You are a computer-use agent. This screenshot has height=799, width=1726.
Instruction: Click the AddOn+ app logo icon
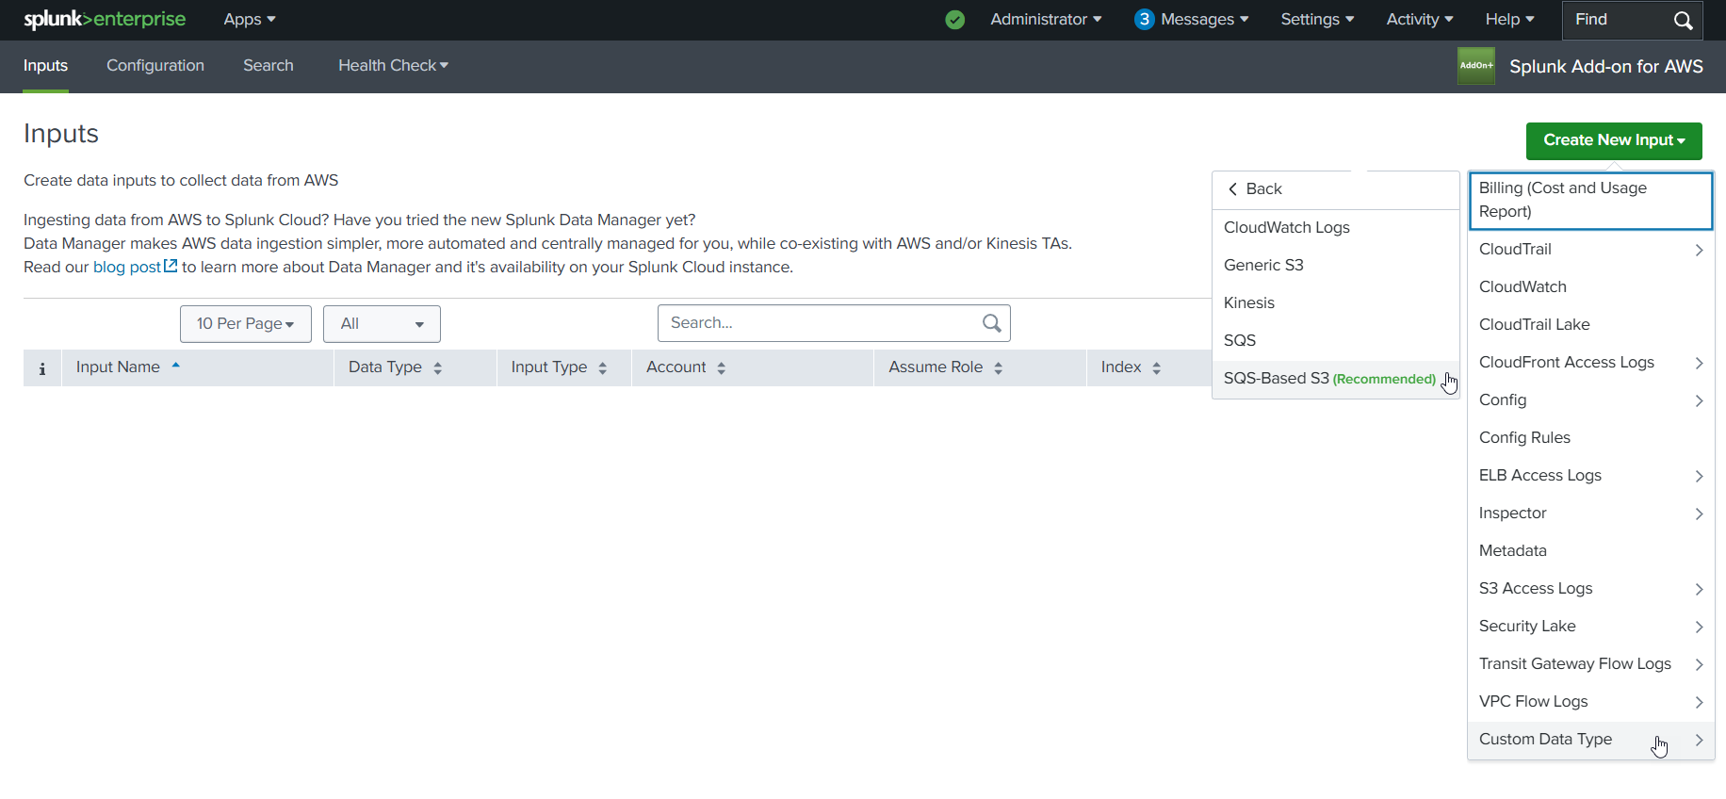(x=1476, y=66)
